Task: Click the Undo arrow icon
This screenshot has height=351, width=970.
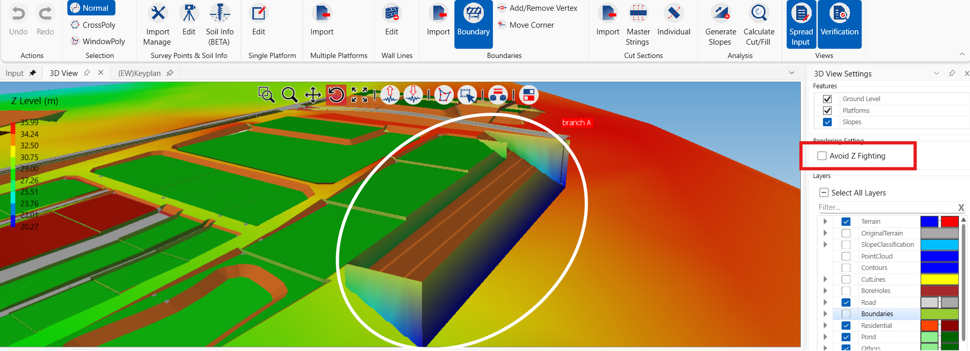Action: point(19,13)
